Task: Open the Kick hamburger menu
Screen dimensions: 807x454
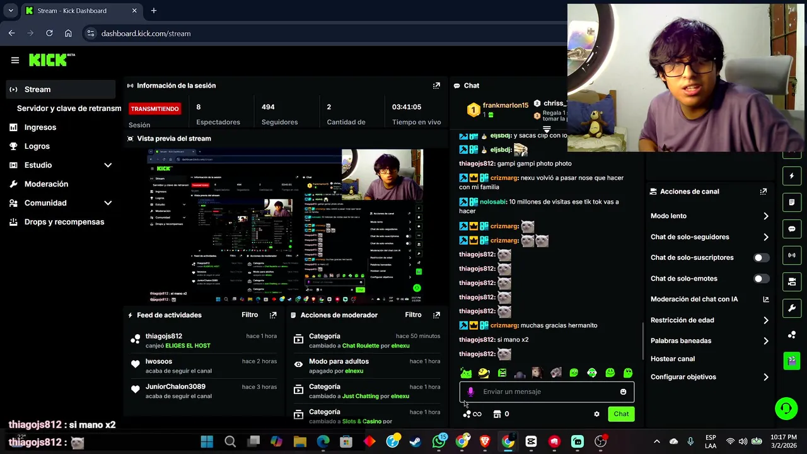Action: 15,61
